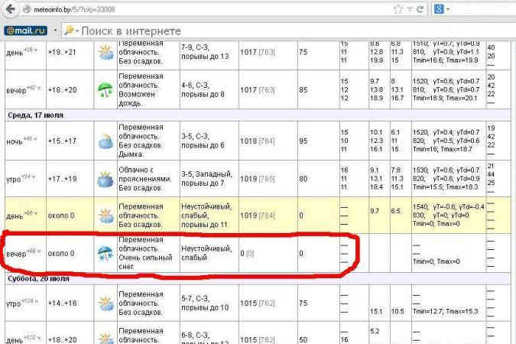
Task: Select the Суббота, 20 июля date header
Action: (x=38, y=278)
